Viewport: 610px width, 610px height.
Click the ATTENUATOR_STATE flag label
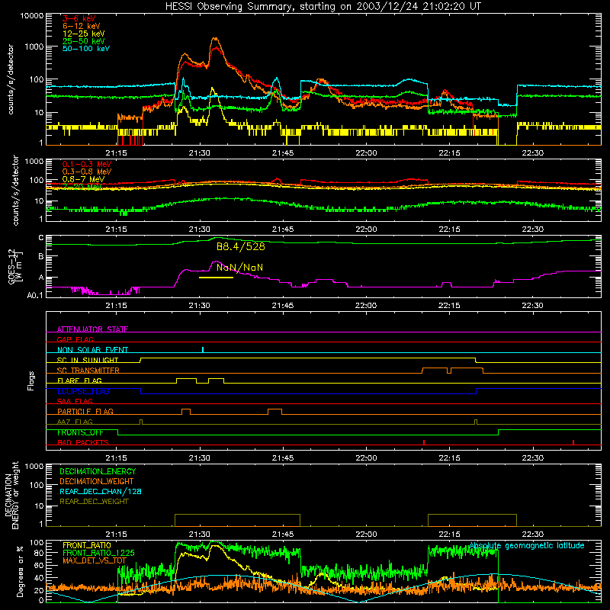coord(92,329)
